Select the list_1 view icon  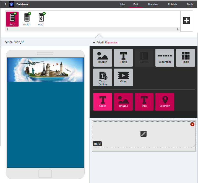pos(12,19)
